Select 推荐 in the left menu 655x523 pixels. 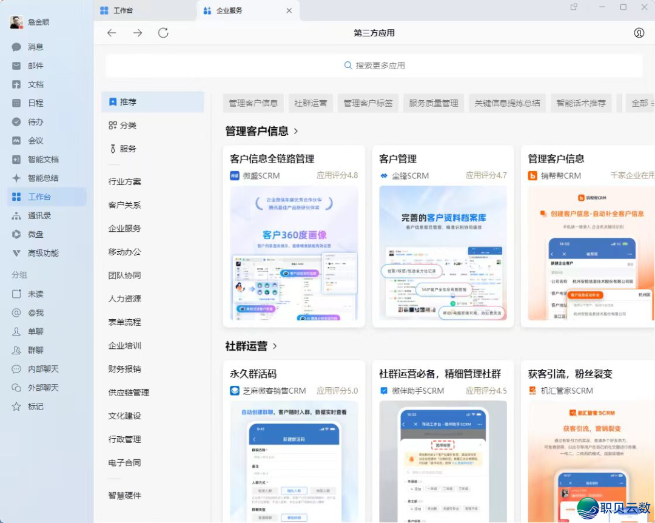pos(153,102)
